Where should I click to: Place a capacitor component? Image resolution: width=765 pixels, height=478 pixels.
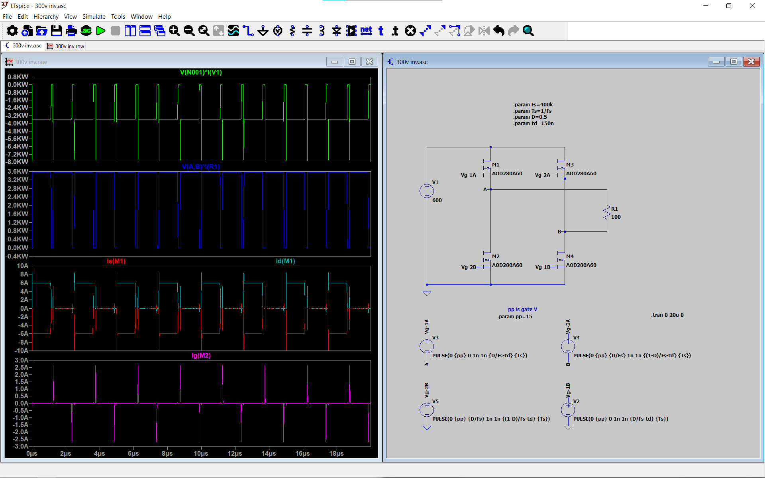pos(307,31)
